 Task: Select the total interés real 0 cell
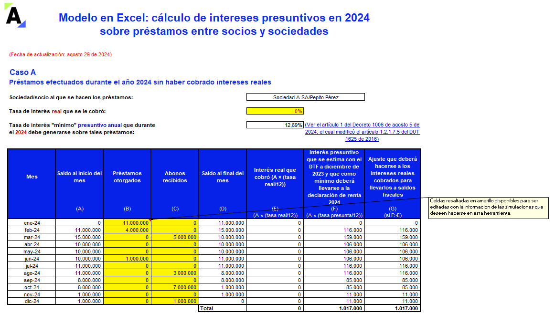(x=275, y=308)
